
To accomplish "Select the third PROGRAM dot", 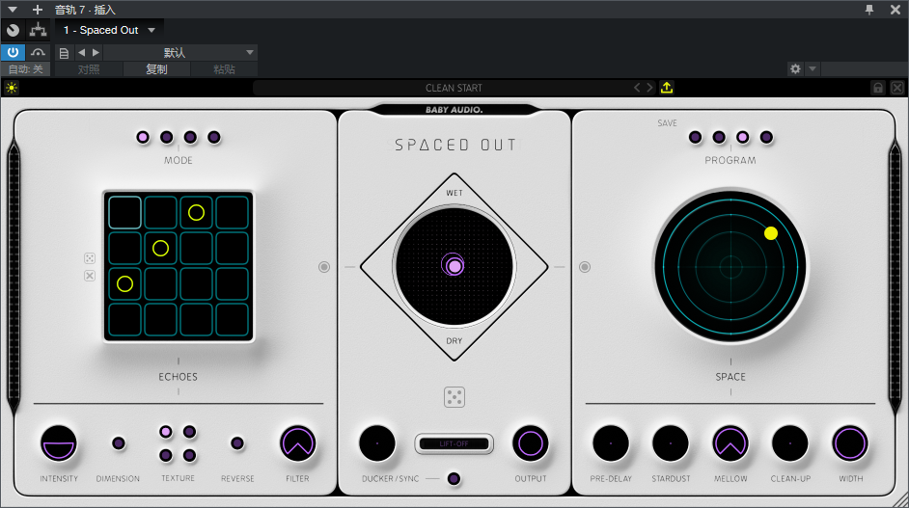I will pyautogui.click(x=743, y=137).
